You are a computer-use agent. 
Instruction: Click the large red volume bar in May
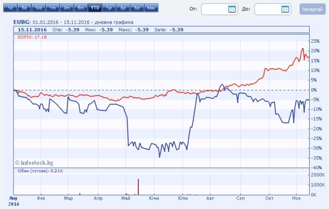click(138, 187)
